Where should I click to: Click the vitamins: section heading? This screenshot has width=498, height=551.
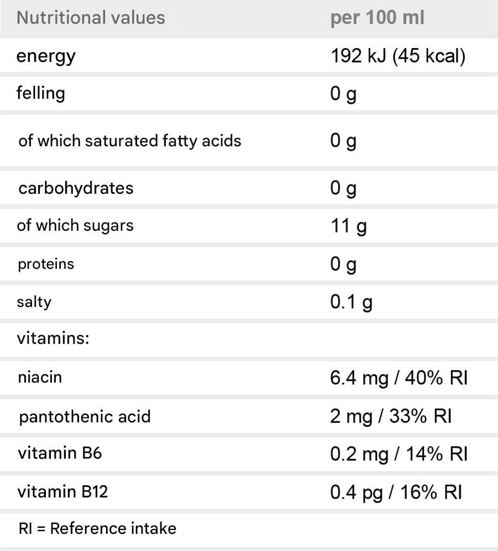[53, 338]
